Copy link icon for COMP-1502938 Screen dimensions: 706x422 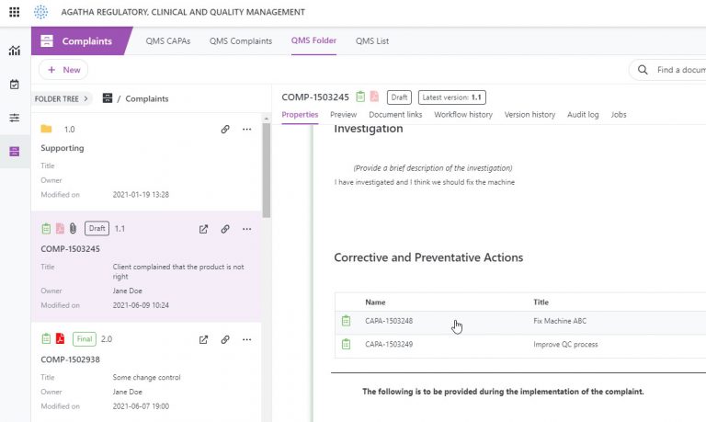click(x=225, y=339)
